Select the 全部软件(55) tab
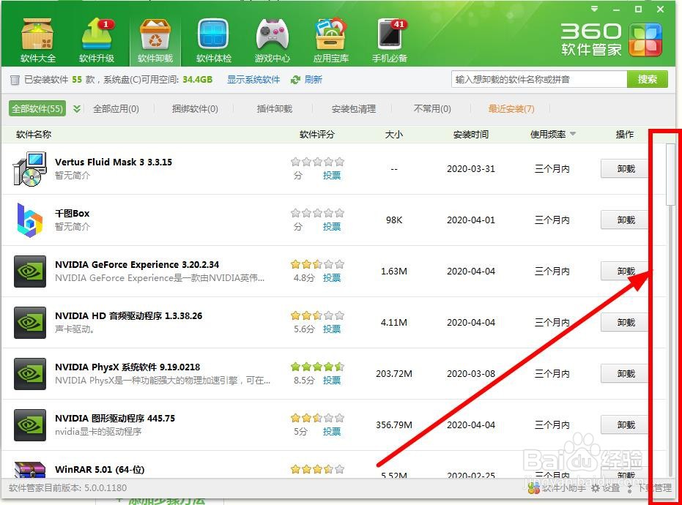The width and height of the screenshot is (682, 505). [x=37, y=108]
